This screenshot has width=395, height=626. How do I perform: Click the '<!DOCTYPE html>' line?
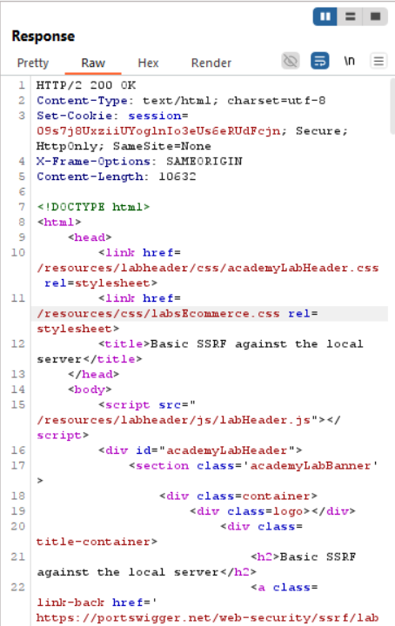click(93, 207)
